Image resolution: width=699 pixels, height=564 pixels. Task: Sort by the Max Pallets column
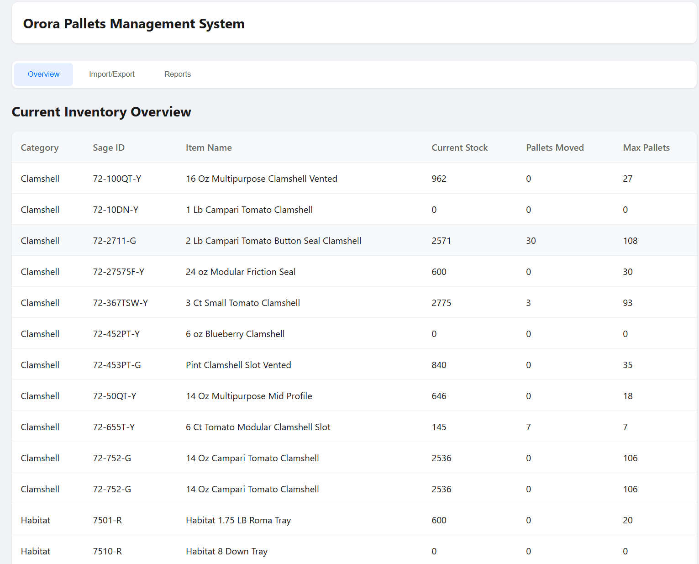(x=646, y=147)
